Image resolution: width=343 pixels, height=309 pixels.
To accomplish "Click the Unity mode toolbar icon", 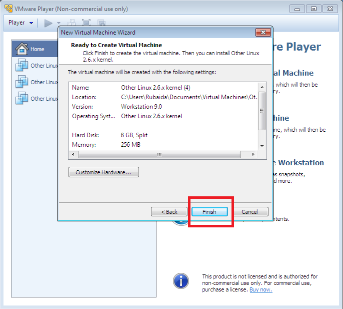I will coord(101,23).
